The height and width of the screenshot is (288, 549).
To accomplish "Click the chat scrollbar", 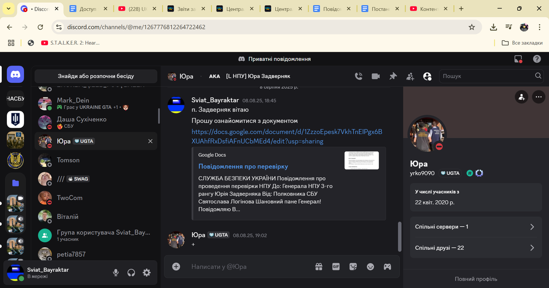I will (x=400, y=237).
